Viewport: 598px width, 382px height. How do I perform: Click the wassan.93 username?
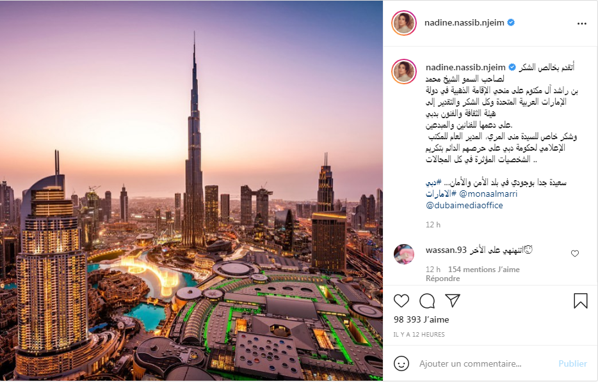(446, 250)
